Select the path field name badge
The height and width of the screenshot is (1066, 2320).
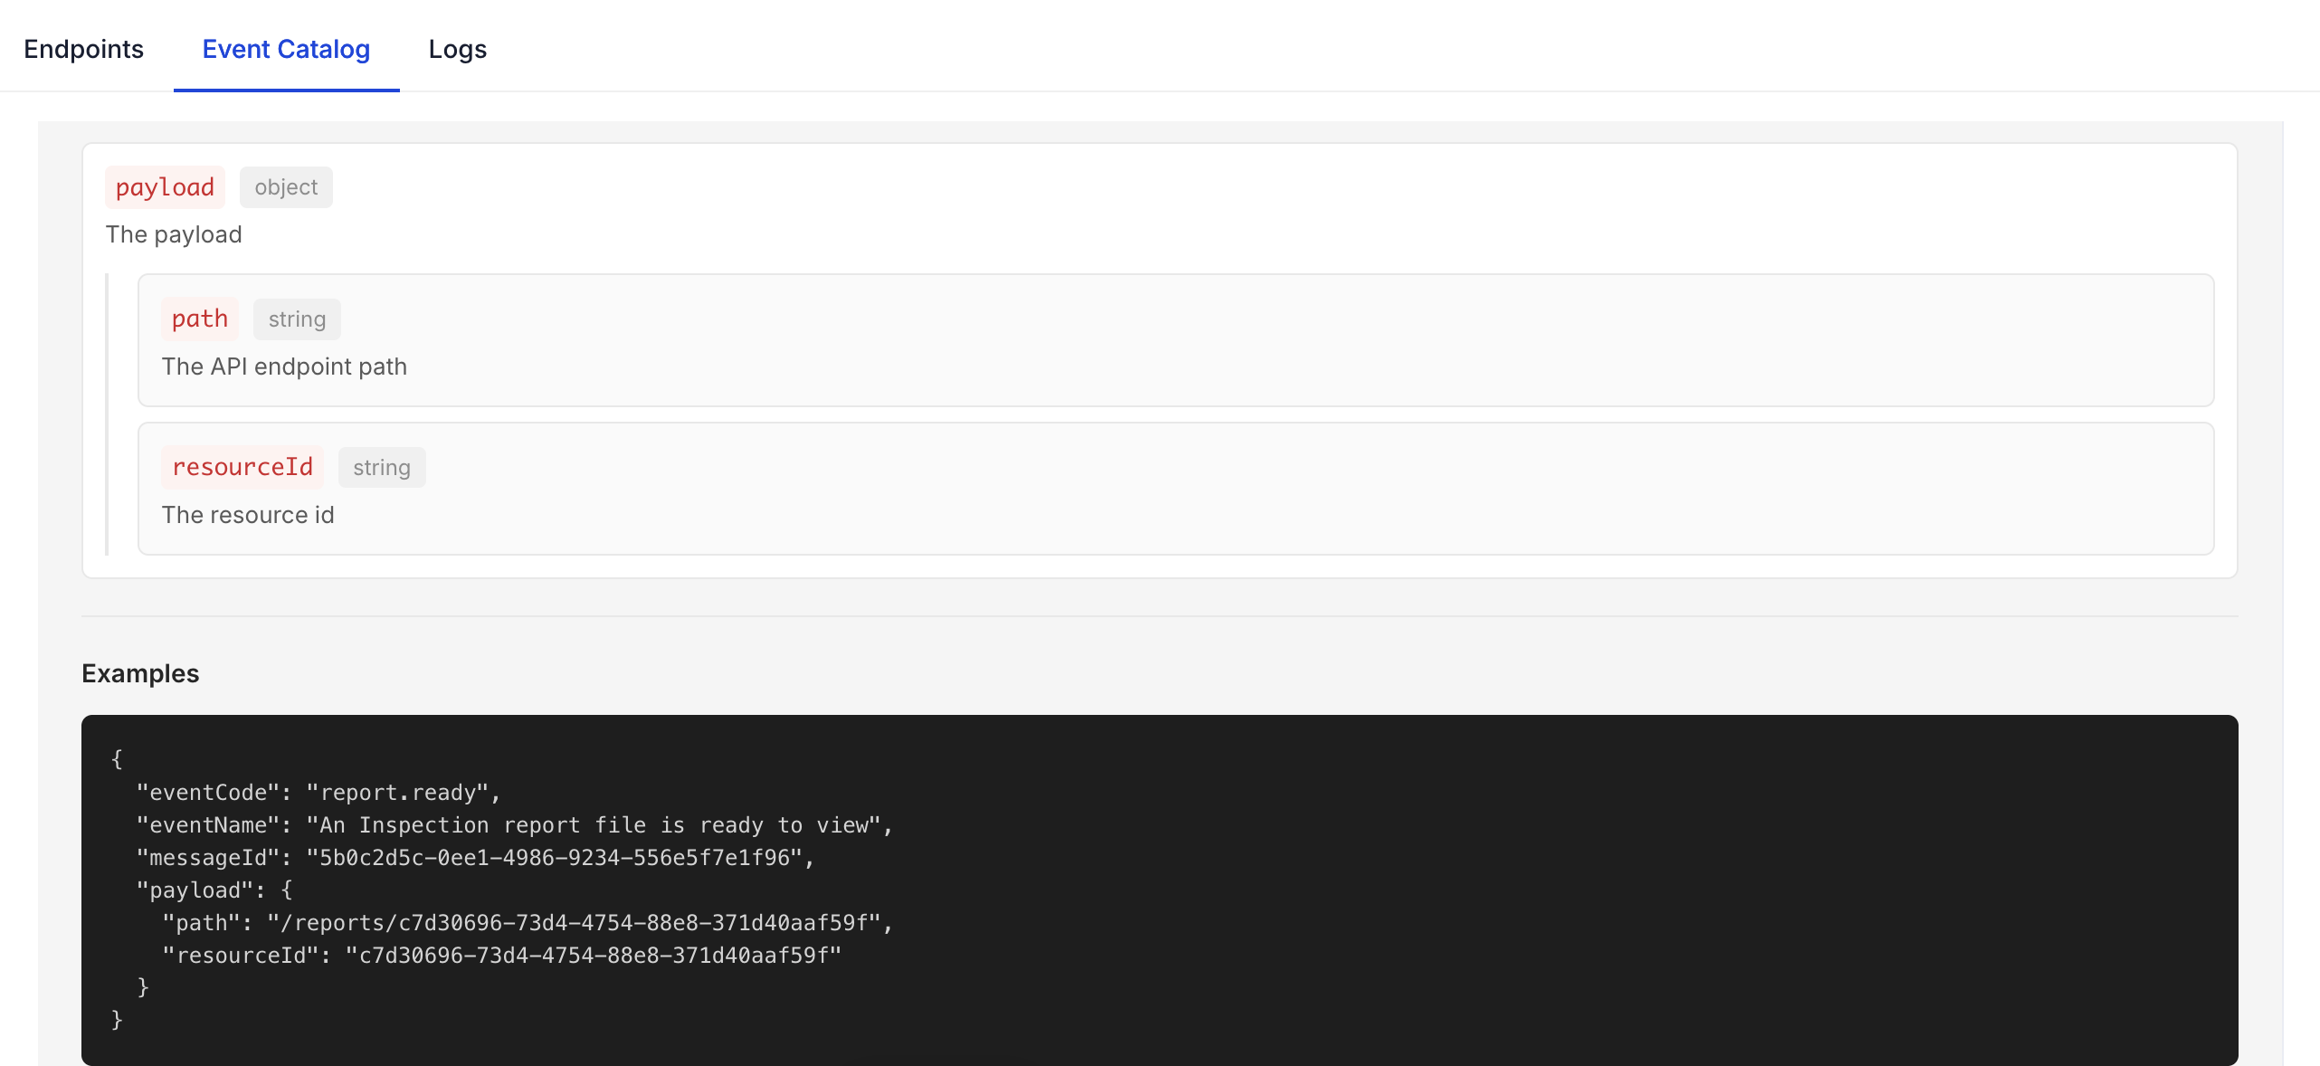click(x=199, y=319)
